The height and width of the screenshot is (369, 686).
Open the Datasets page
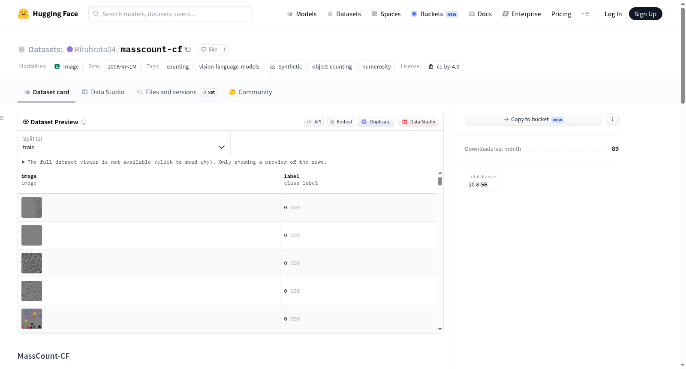click(344, 14)
